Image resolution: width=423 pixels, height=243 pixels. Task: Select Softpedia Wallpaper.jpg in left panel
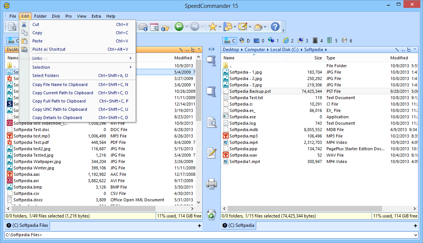click(37, 161)
